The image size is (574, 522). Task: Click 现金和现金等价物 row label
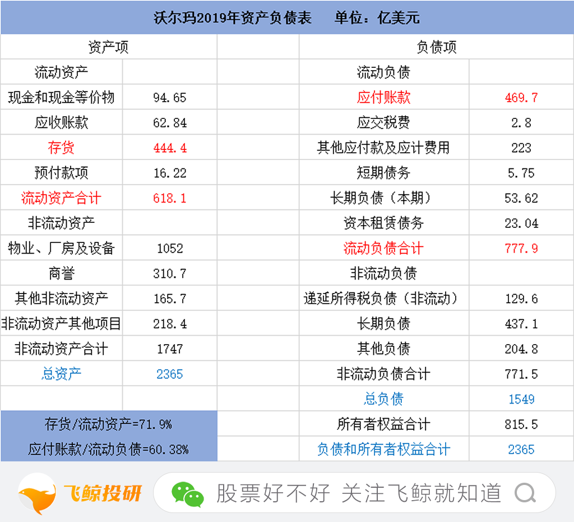click(61, 98)
